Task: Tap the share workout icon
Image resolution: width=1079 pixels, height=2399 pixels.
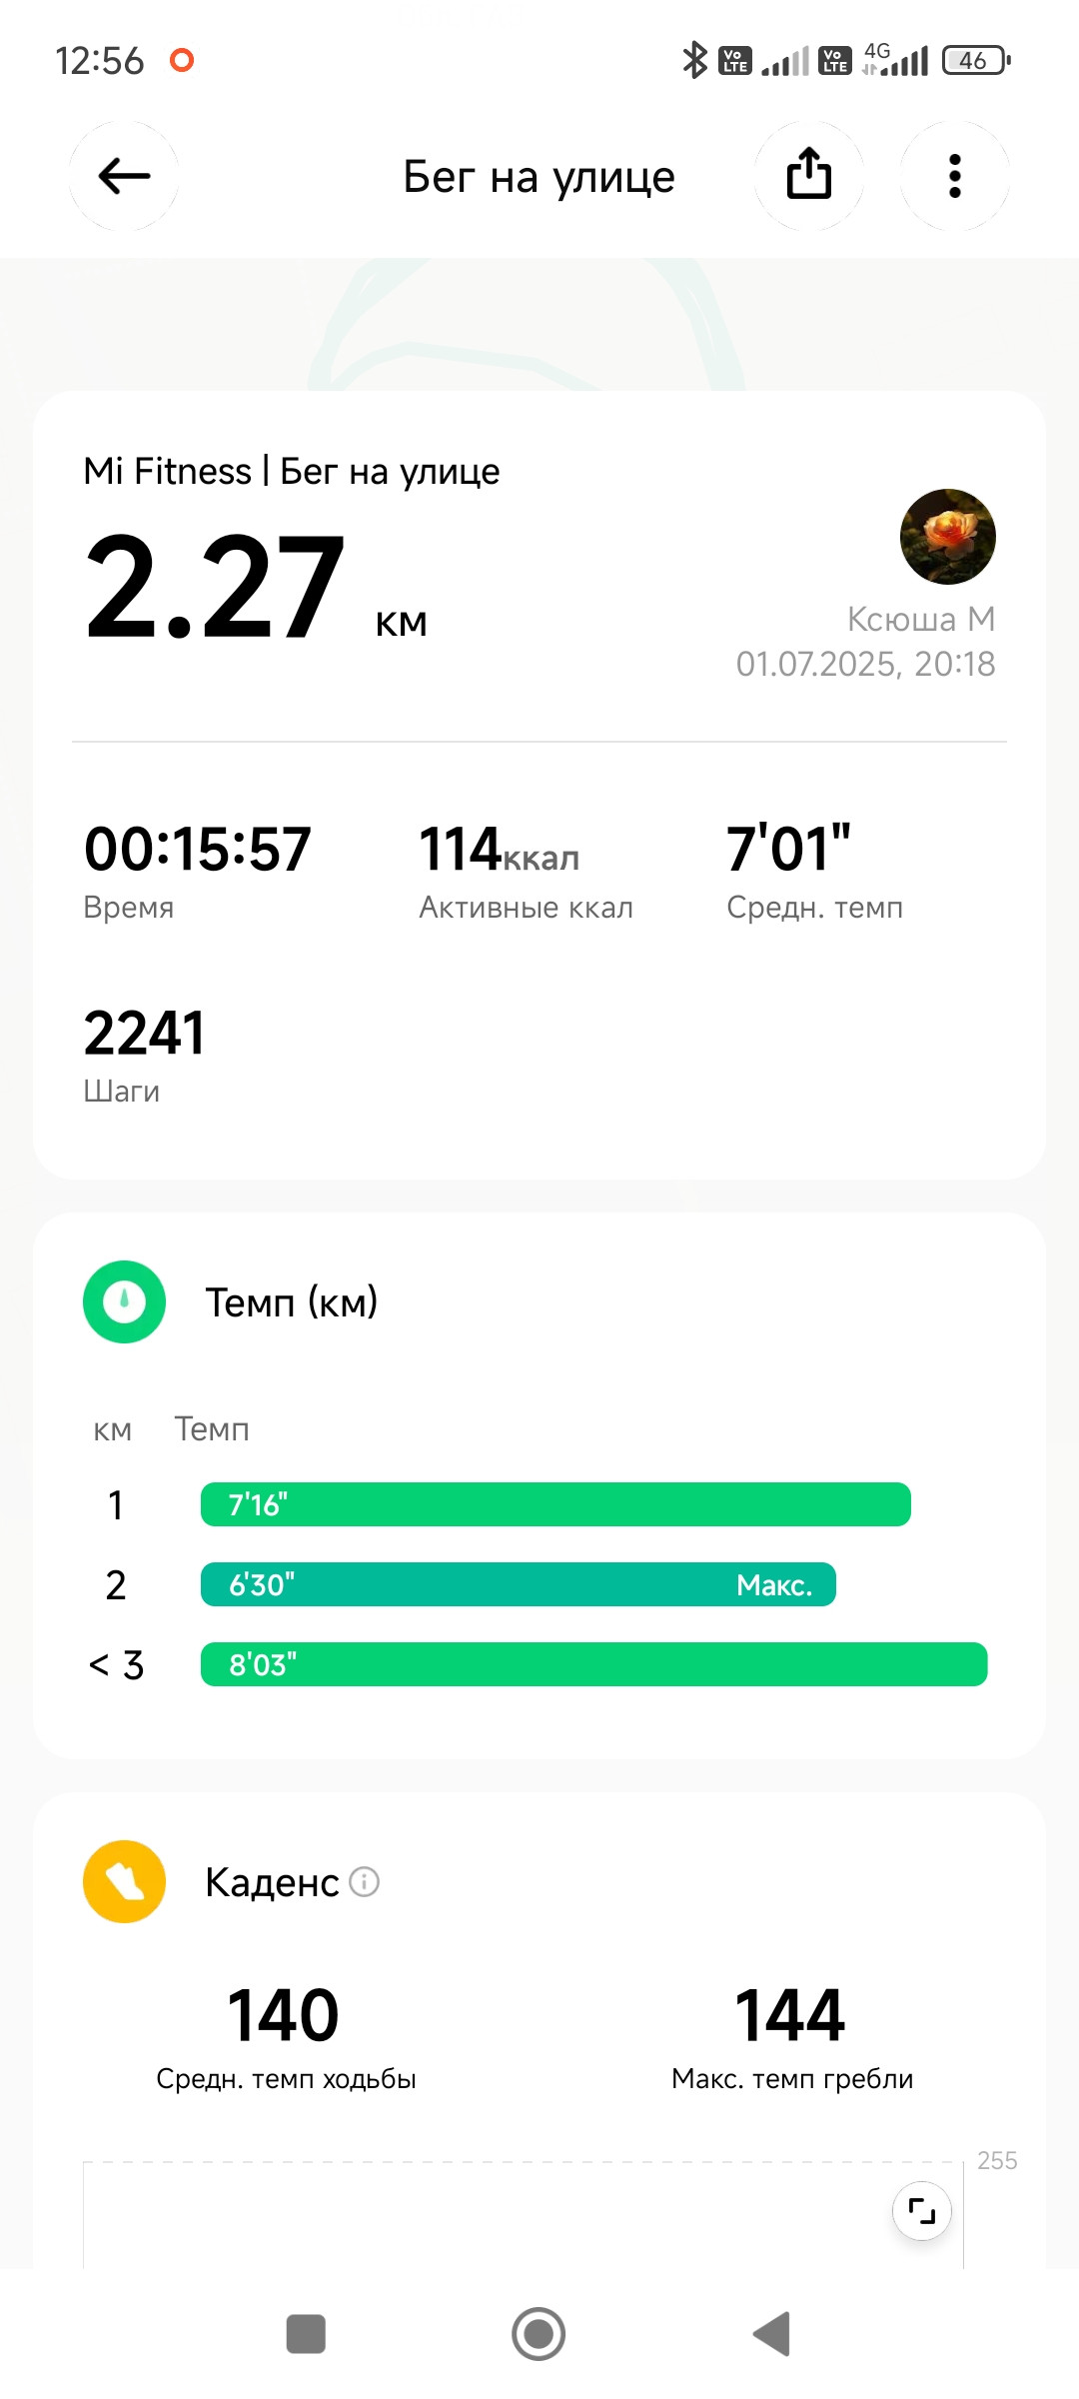Action: coord(809,176)
